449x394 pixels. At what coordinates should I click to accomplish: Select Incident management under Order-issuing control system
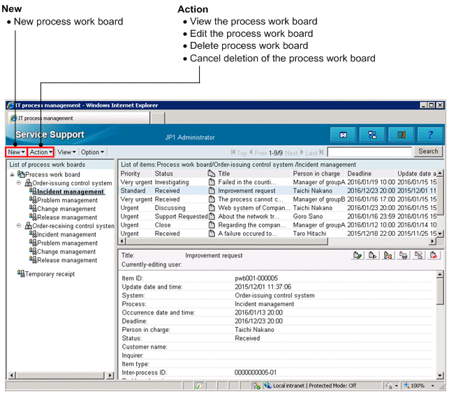[71, 192]
